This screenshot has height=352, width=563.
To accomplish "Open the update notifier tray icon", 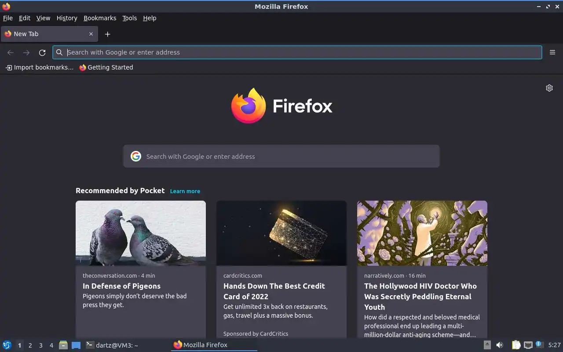I will (x=539, y=345).
